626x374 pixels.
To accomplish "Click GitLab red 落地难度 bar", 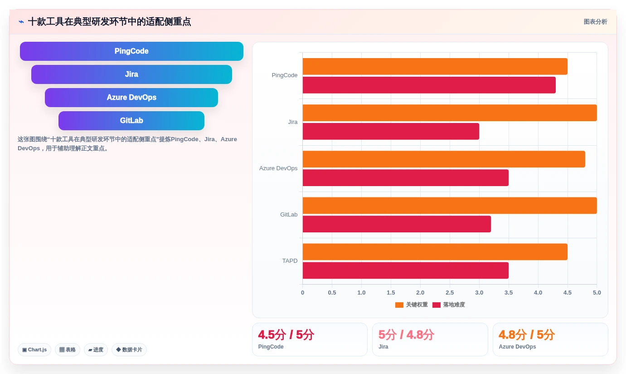I will pos(397,224).
